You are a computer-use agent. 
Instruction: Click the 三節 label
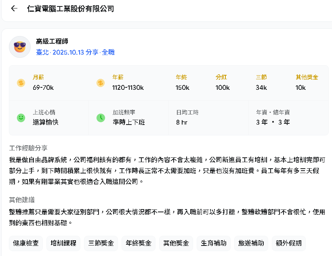tap(261, 77)
